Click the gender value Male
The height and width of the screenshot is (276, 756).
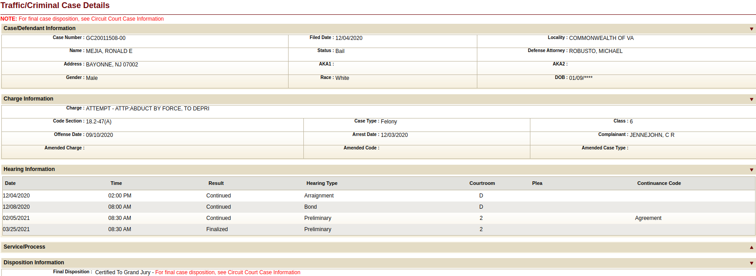[92, 78]
